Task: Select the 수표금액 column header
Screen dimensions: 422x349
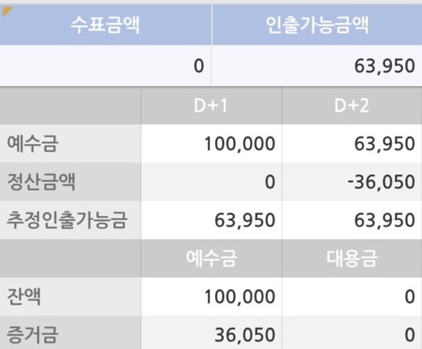Action: pos(106,25)
